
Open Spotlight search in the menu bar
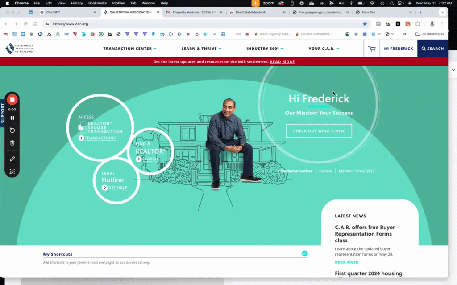(392, 3)
